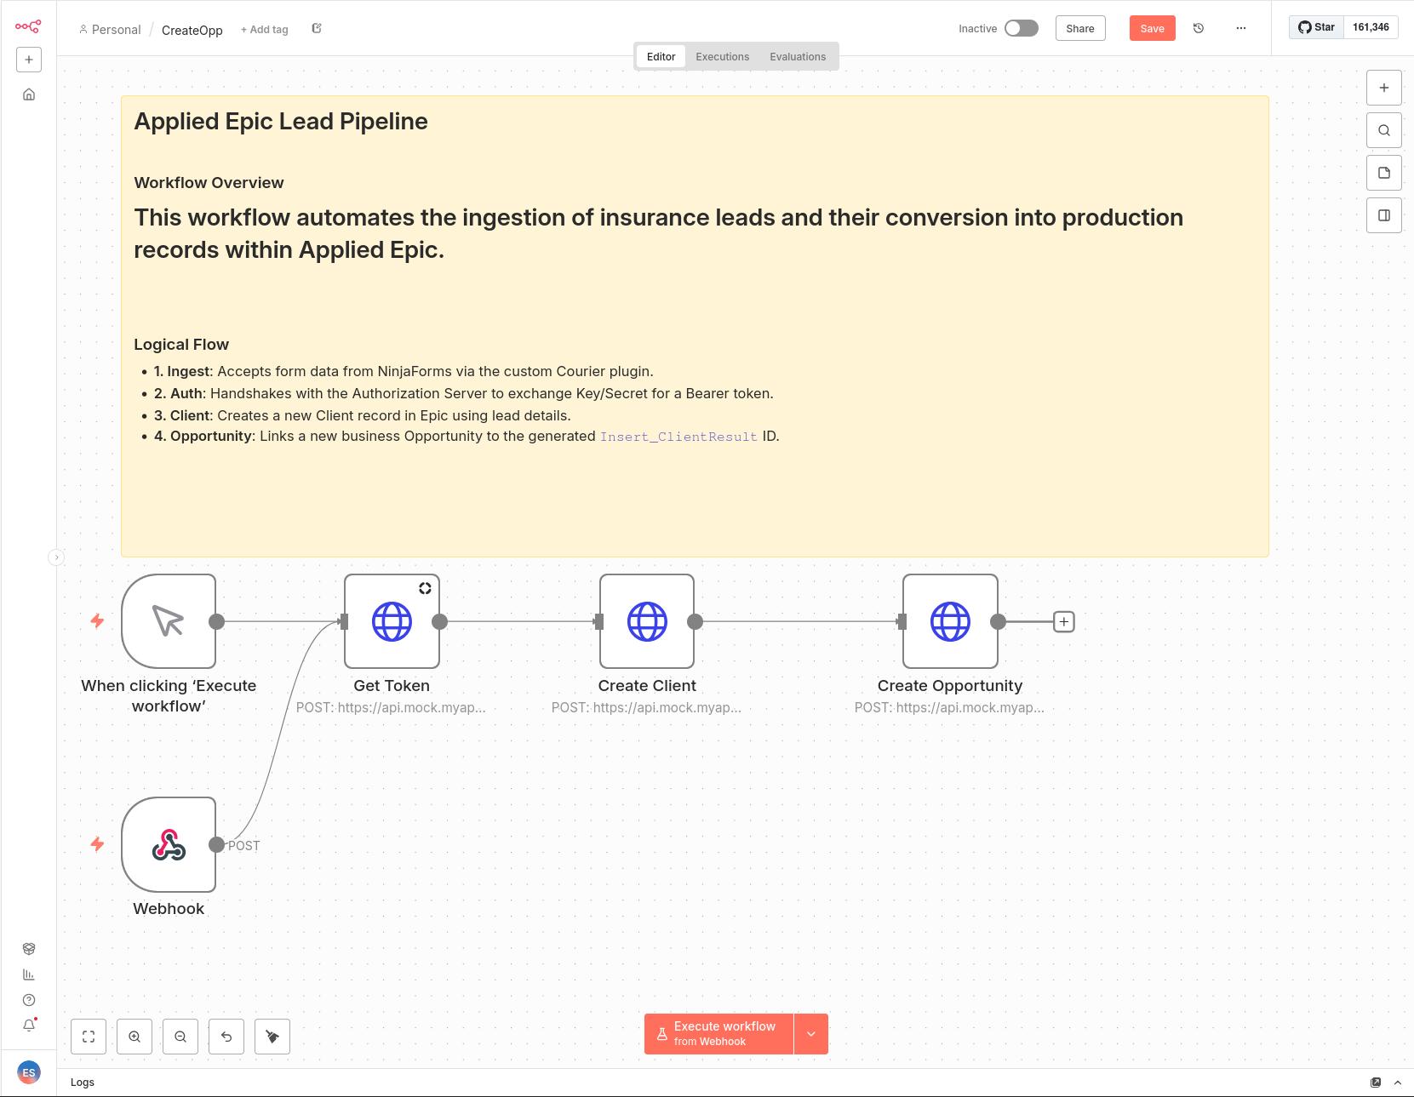
Task: Click the Add tag field
Action: 265,30
